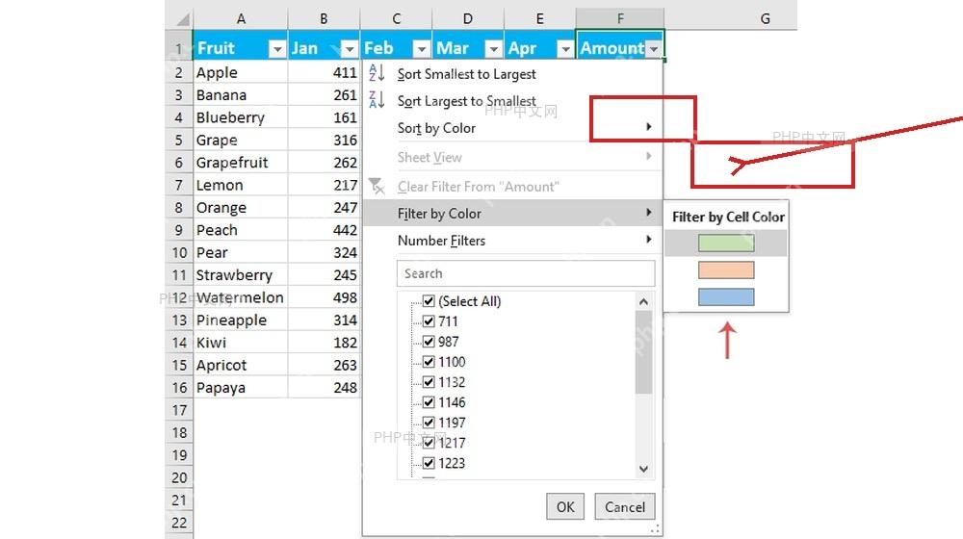Screen dimensions: 963x539
Task: Uncheck the 1100 value checkbox
Action: pos(429,362)
